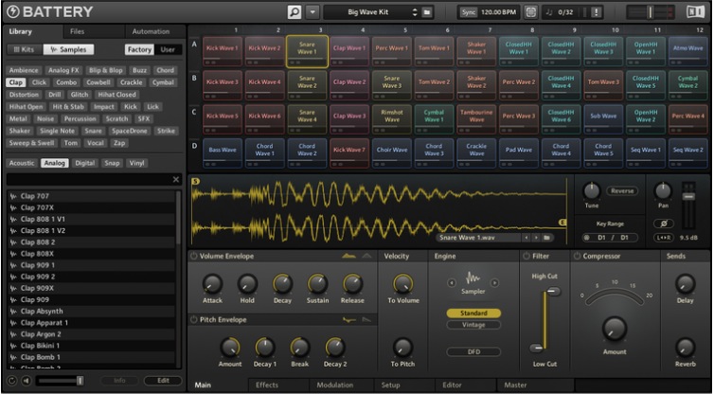Select the Bass Wave cell in row D

tap(223, 149)
